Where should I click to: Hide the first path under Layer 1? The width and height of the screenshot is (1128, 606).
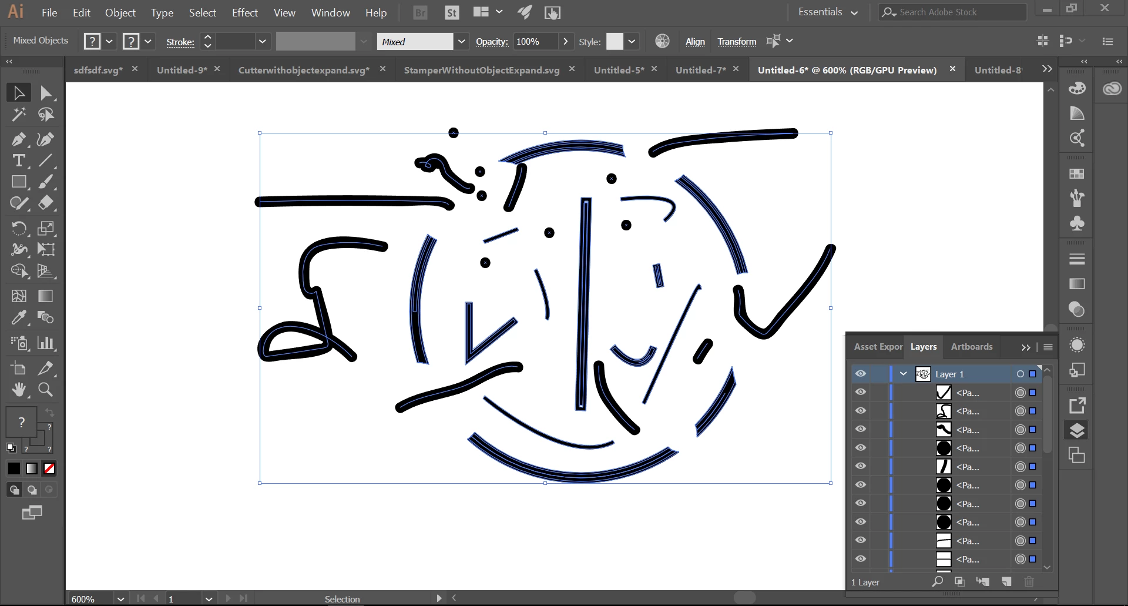pos(861,392)
